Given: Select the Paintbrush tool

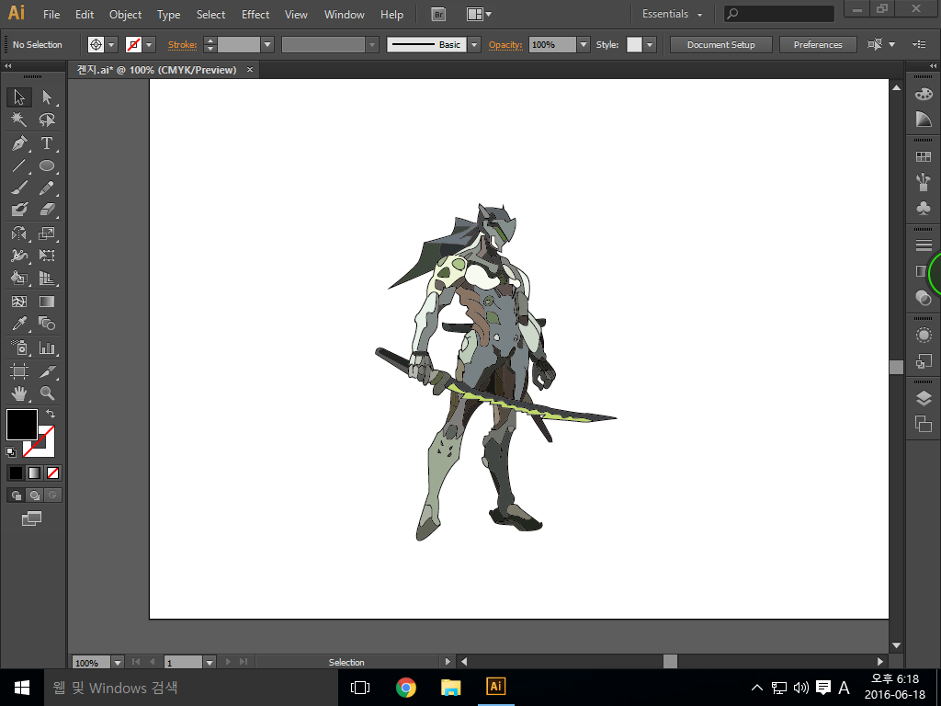Looking at the screenshot, I should pos(19,188).
